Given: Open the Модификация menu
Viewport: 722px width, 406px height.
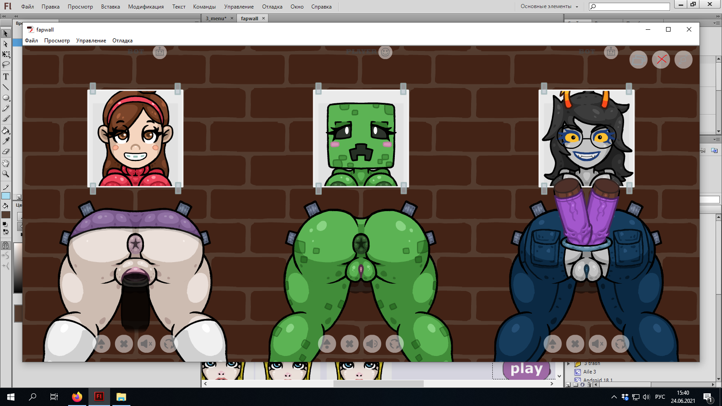Looking at the screenshot, I should pos(146,7).
